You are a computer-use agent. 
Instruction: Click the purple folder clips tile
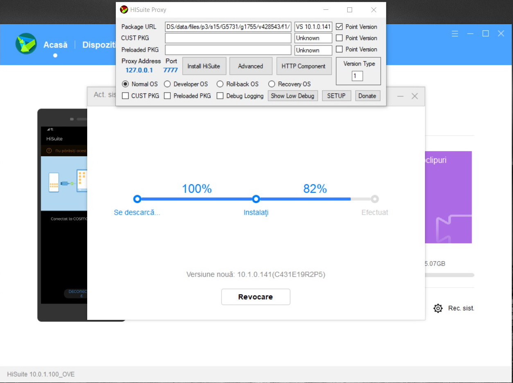coord(448,197)
